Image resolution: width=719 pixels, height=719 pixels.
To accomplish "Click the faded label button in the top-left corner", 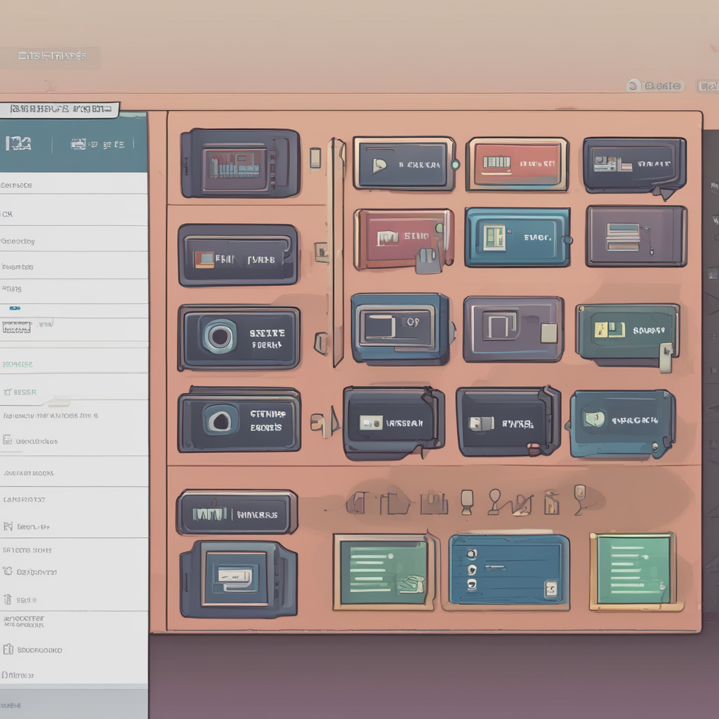I will tap(50, 57).
